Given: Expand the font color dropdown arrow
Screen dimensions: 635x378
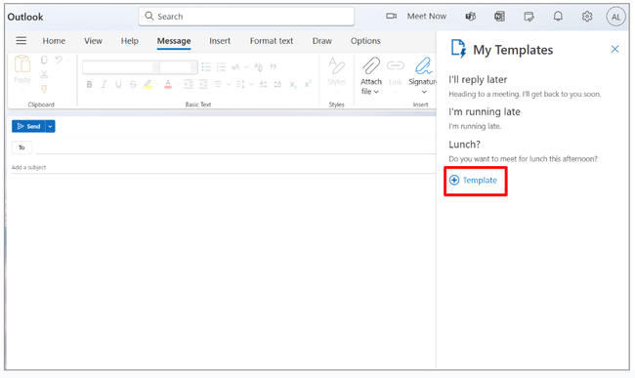Looking at the screenshot, I should [178, 84].
